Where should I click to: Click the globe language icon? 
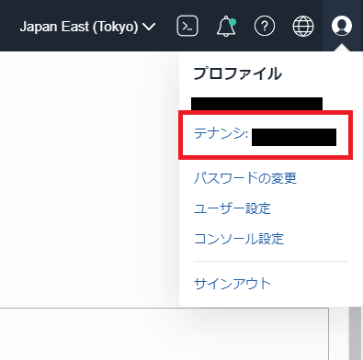click(303, 27)
